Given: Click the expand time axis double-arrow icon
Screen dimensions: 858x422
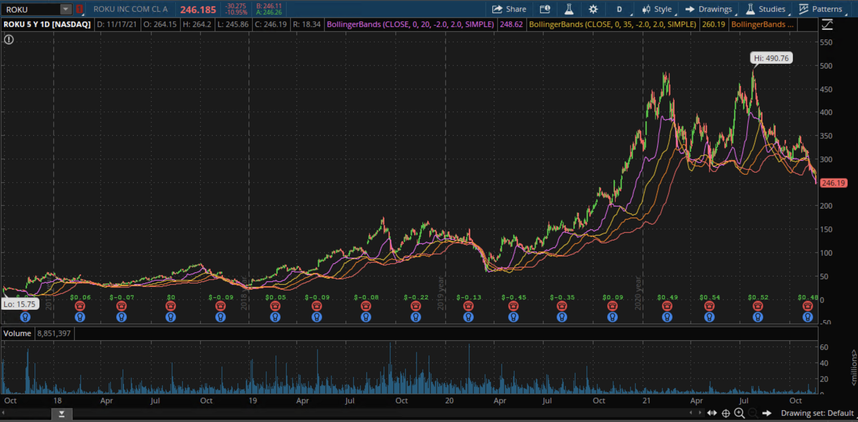Looking at the screenshot, I should (712, 413).
